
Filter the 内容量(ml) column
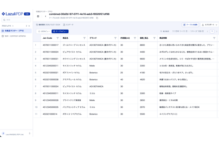[x=135, y=38]
